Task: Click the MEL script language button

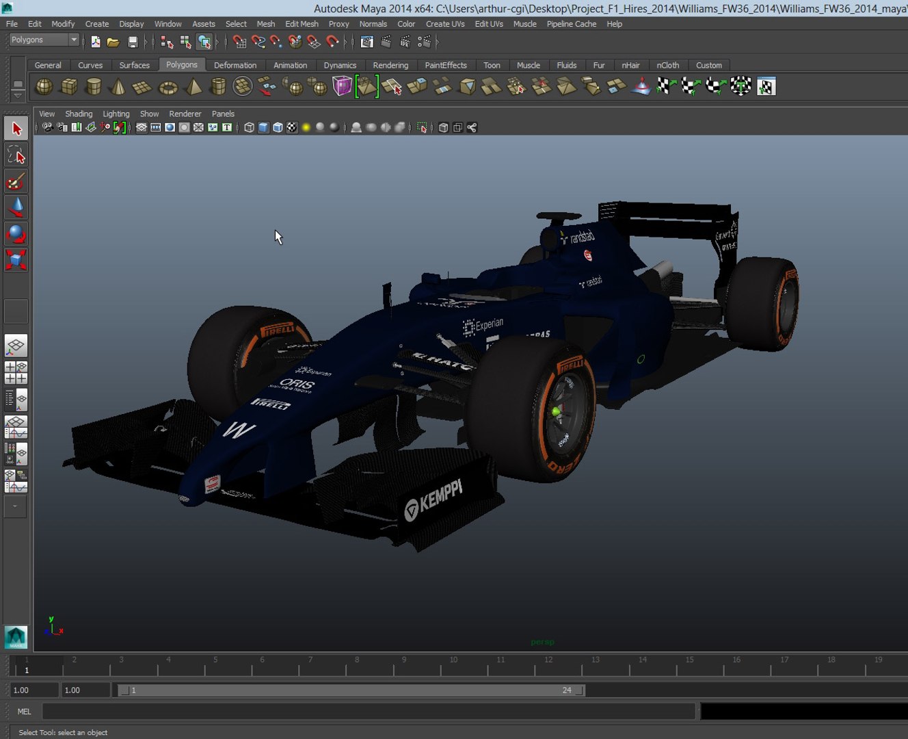Action: click(24, 712)
